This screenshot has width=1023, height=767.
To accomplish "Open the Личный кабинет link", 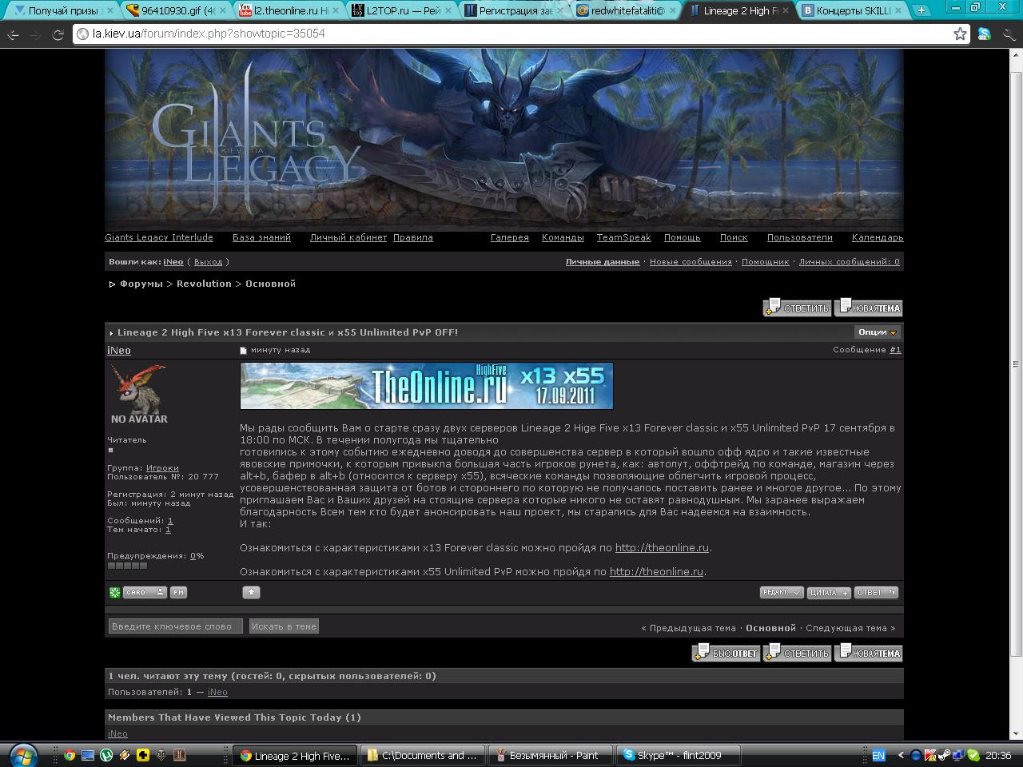I will click(x=348, y=237).
